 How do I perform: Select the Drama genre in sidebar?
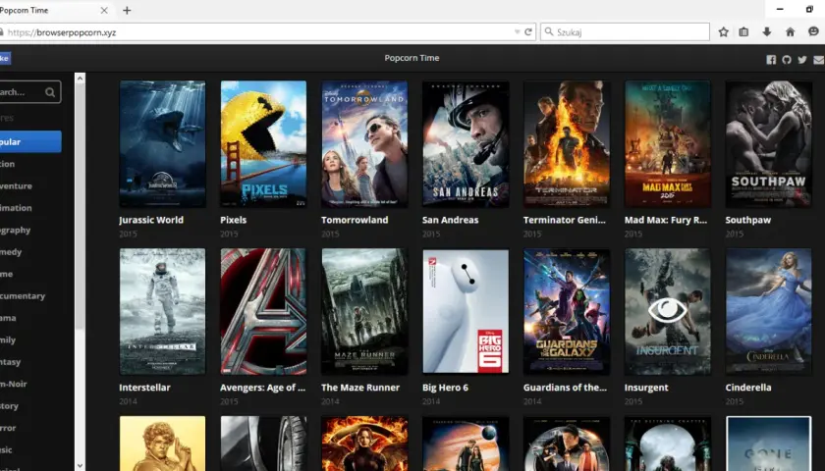8,318
